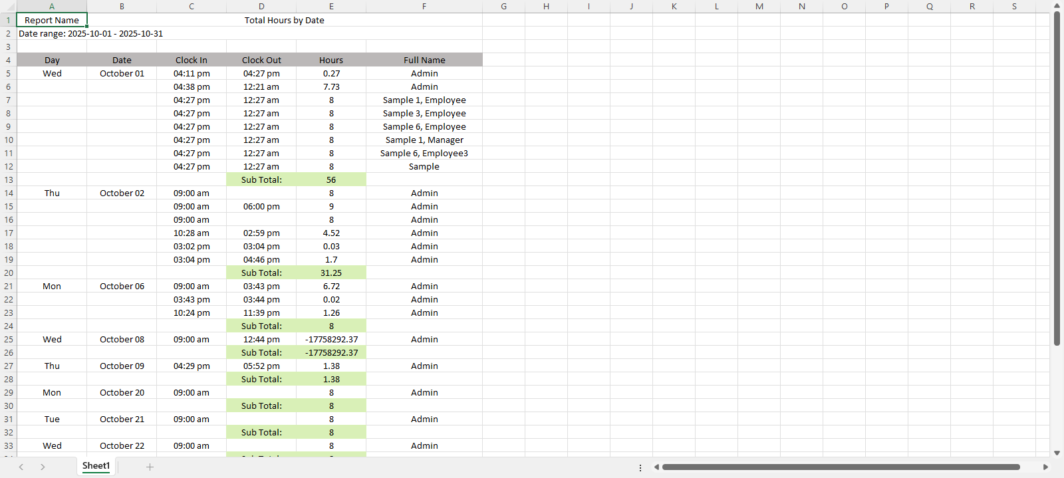The image size is (1064, 478).
Task: Click the previous sheet navigation arrow
Action: click(x=21, y=467)
